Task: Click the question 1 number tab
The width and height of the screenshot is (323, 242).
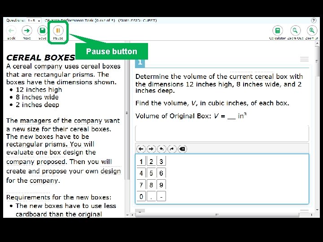Action: click(x=140, y=63)
